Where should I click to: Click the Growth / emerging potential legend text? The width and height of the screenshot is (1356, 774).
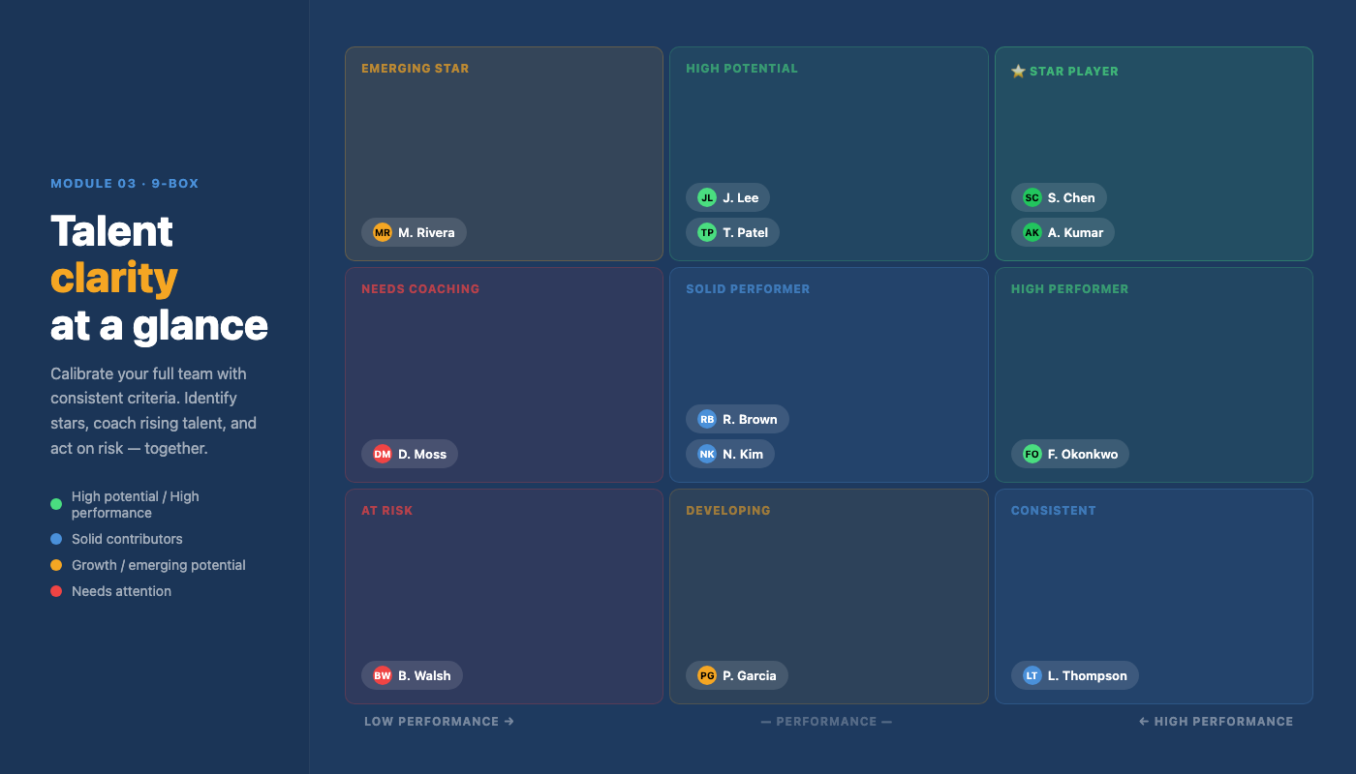pyautogui.click(x=159, y=565)
